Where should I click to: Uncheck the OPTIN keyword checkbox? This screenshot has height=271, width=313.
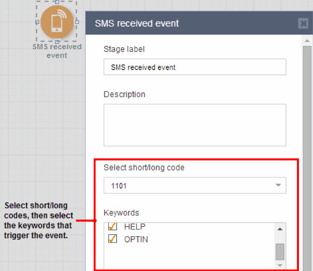coord(113,239)
